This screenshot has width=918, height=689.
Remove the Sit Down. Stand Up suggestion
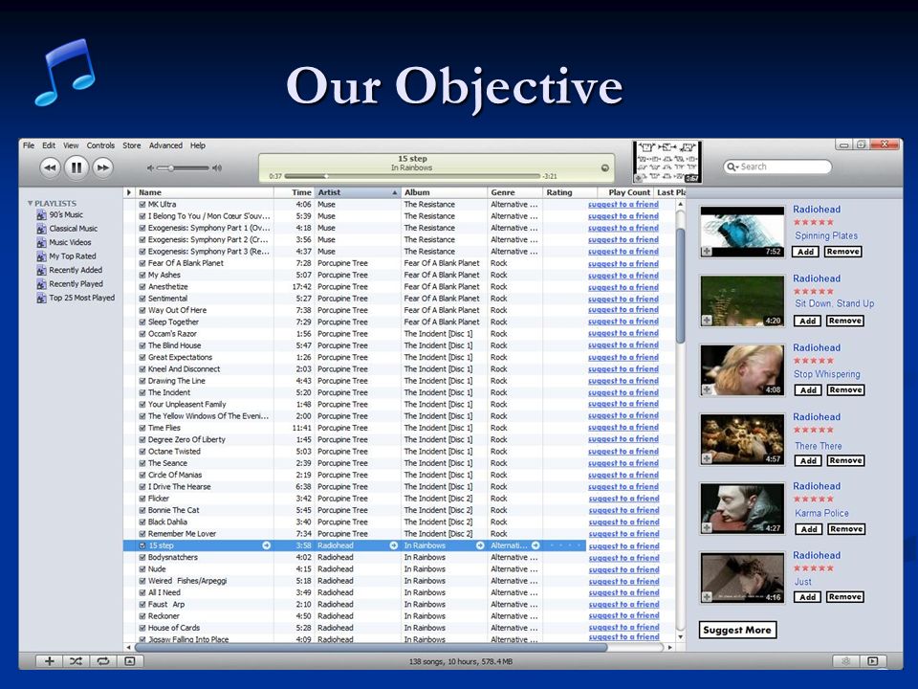pyautogui.click(x=844, y=321)
